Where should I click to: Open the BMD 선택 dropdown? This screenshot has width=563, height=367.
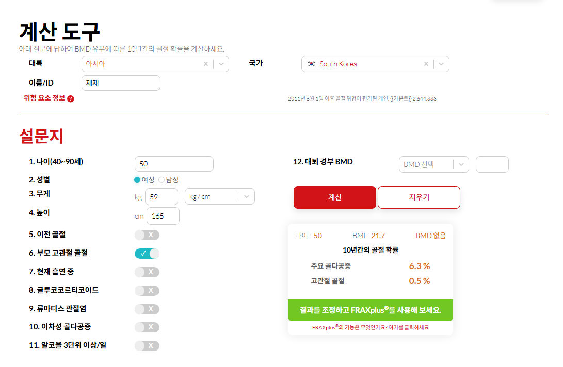(461, 164)
